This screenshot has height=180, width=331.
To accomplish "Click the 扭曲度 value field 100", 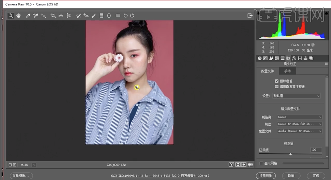I will (316, 150).
